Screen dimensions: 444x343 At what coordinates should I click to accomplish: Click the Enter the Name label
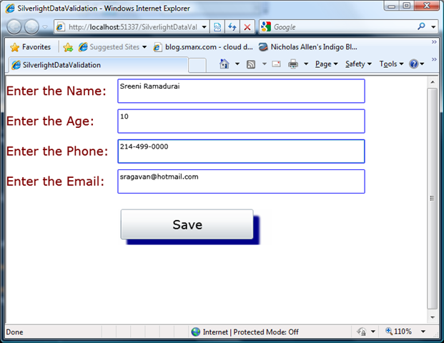[56, 91]
